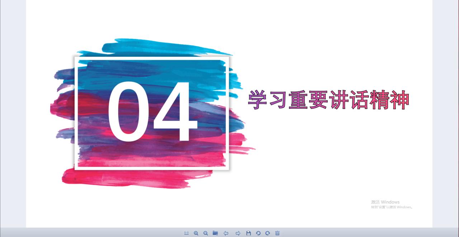Zoom out with the magnifier minus icon
The height and width of the screenshot is (237, 459).
point(206,233)
